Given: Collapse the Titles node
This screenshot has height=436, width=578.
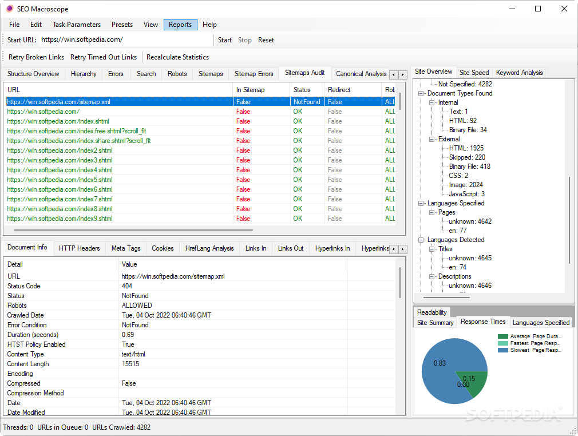Looking at the screenshot, I should [431, 249].
